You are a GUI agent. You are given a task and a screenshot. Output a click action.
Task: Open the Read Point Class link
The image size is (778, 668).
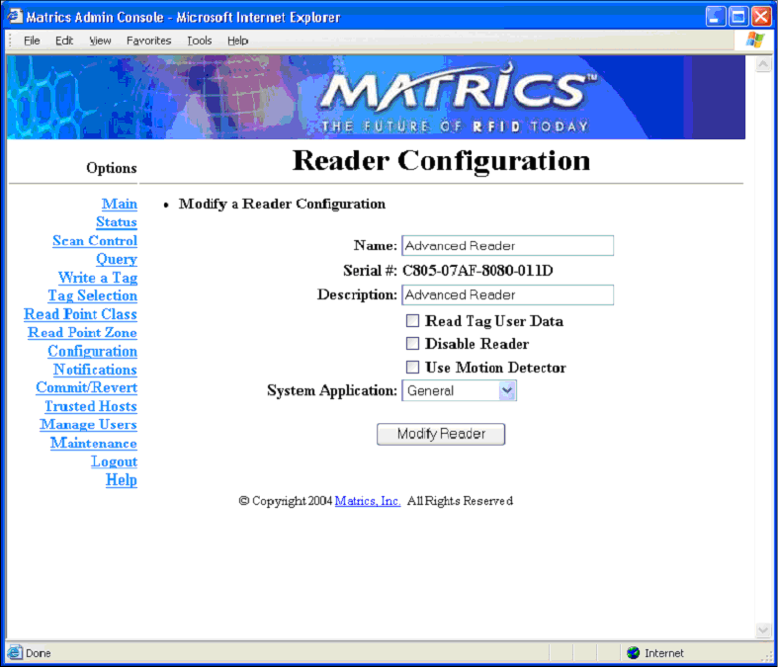pos(80,314)
